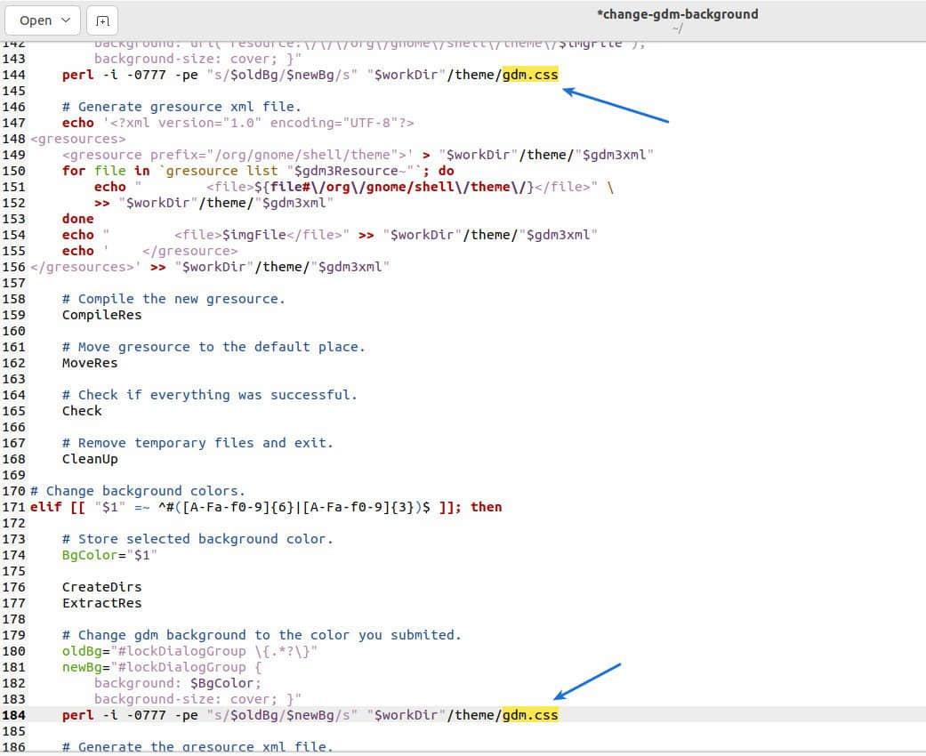Image resolution: width=926 pixels, height=756 pixels.
Task: Click line number 170 in the gutter
Action: [x=14, y=491]
